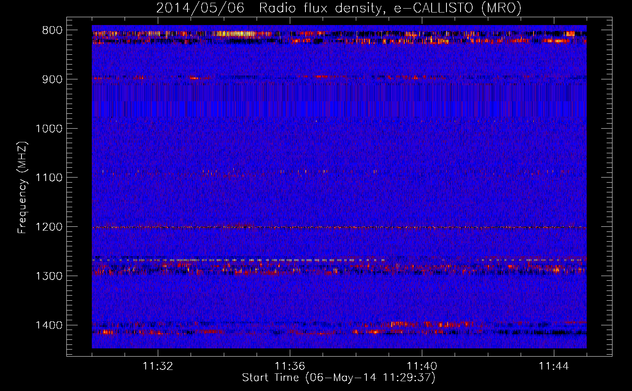This screenshot has width=632, height=391.
Task: Select the 1000 frequency axis label
Action: (x=49, y=129)
